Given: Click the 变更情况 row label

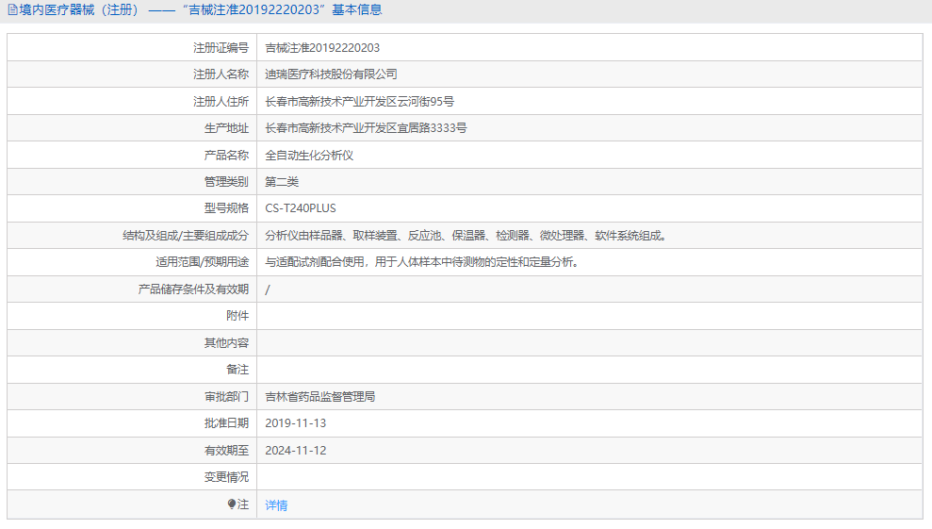Looking at the screenshot, I should [x=226, y=477].
